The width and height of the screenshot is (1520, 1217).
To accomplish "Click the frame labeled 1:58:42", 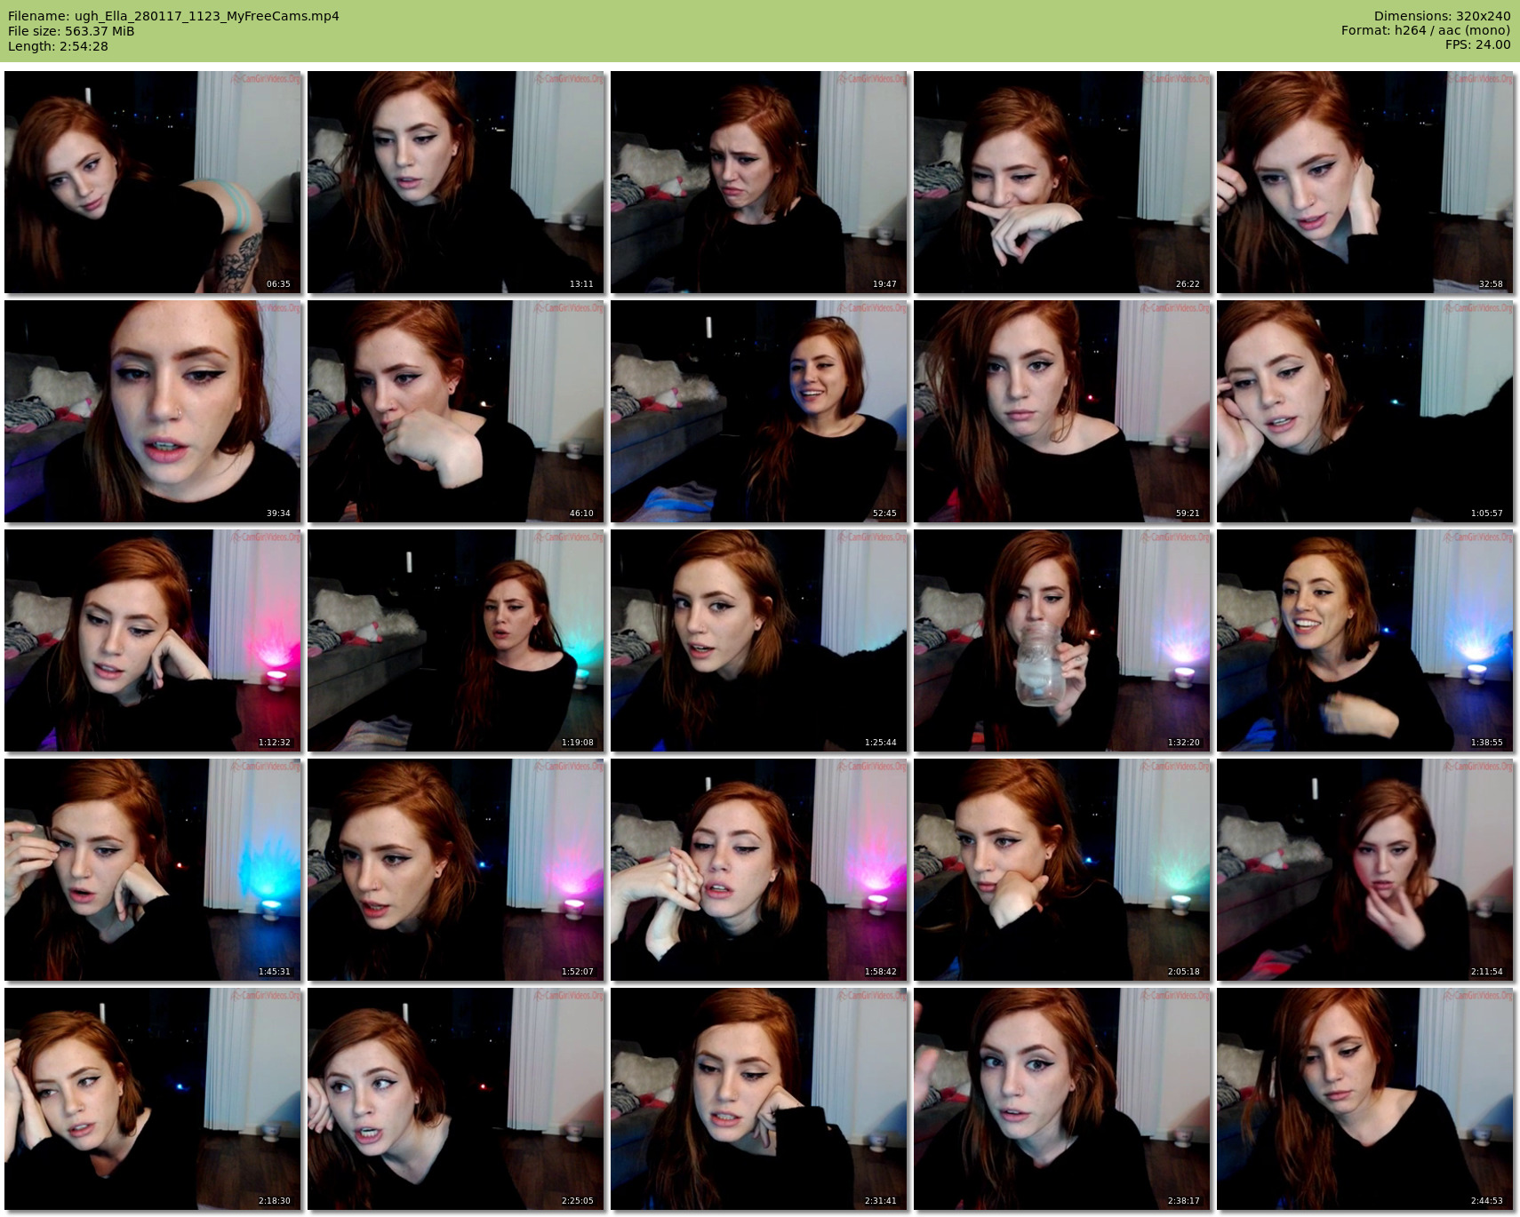I will click(759, 870).
